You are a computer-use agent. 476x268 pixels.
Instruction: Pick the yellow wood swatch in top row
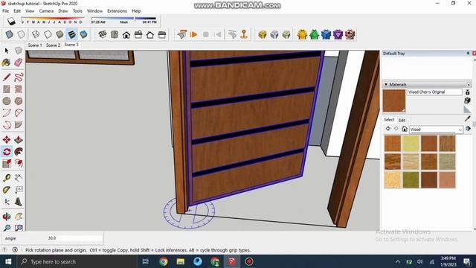(411, 144)
